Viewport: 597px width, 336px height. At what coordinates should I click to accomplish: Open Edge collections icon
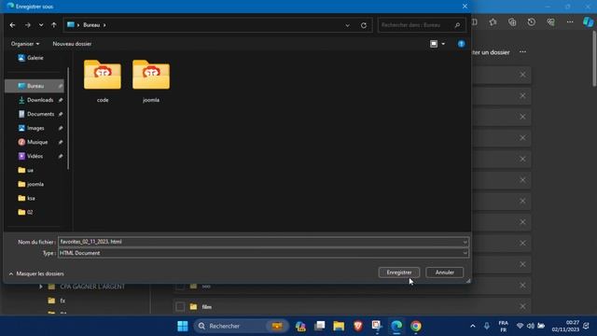click(x=512, y=22)
